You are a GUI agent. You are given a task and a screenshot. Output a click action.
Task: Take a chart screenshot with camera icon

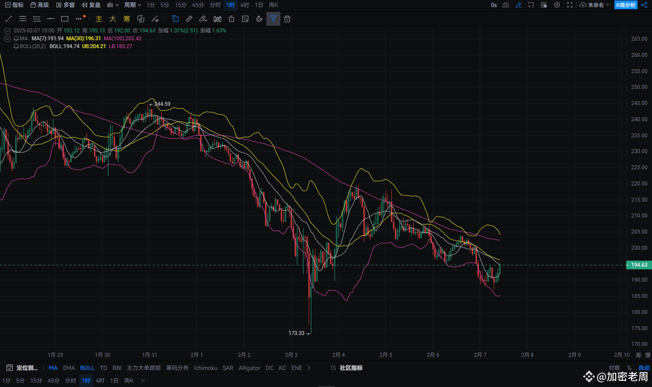(x=506, y=5)
